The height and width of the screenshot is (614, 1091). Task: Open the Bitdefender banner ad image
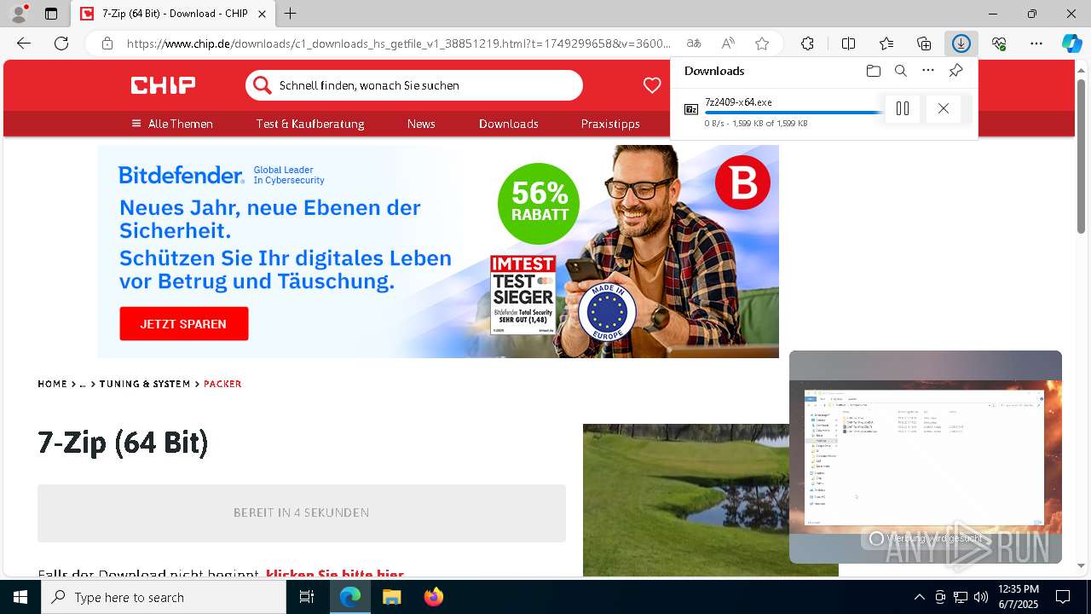coord(438,252)
